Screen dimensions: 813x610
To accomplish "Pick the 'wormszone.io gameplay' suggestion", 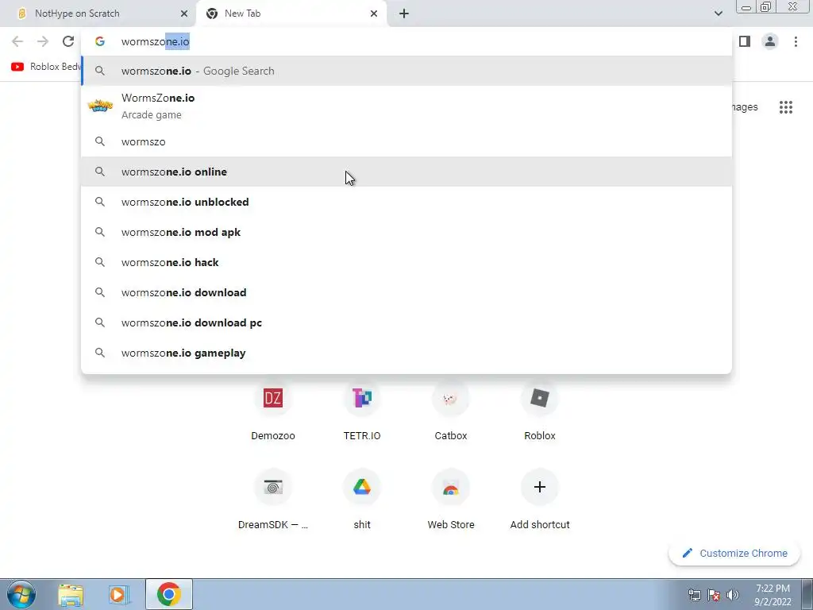I will (x=406, y=353).
